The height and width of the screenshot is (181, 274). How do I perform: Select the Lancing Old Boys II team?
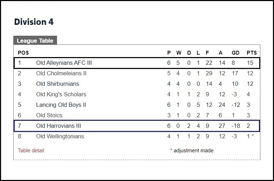(x=61, y=105)
